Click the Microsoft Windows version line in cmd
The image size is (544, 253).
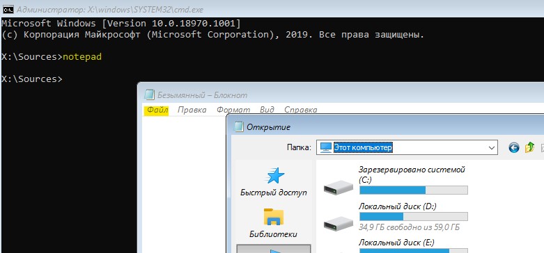pos(121,24)
